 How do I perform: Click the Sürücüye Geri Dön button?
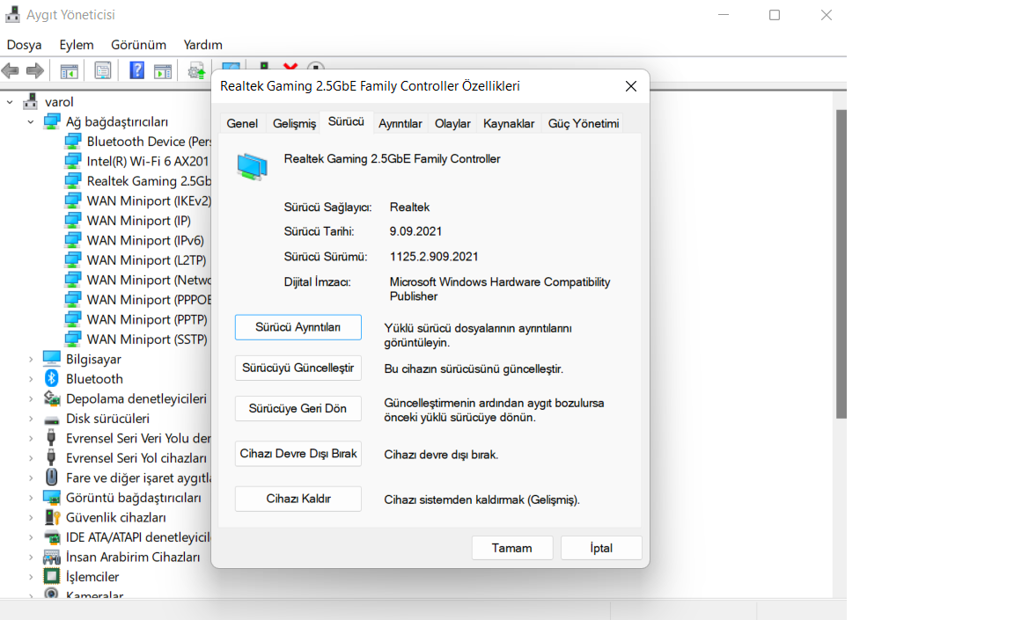[x=298, y=409]
